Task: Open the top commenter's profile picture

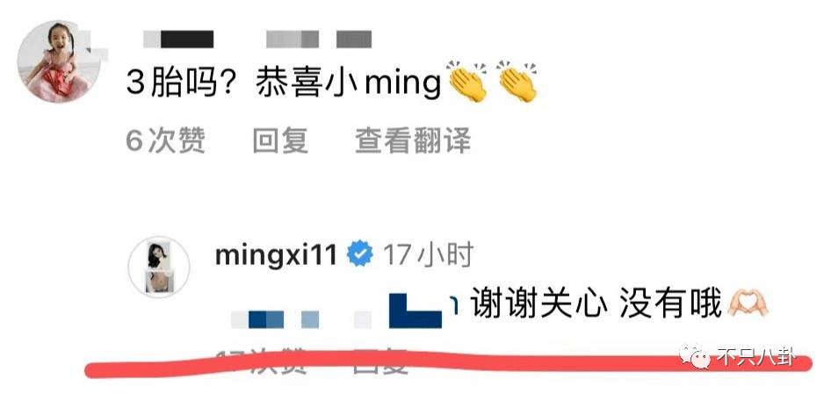Action: click(x=54, y=62)
